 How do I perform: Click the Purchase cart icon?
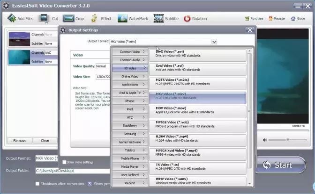pyautogui.click(x=247, y=18)
